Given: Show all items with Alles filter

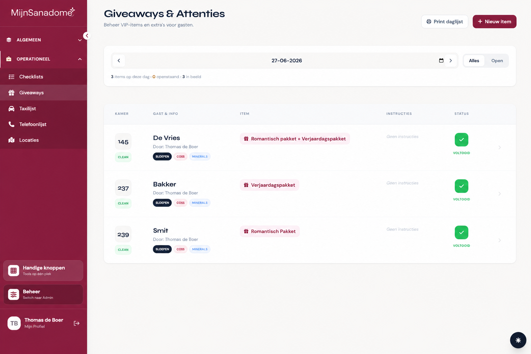Looking at the screenshot, I should click(x=474, y=60).
